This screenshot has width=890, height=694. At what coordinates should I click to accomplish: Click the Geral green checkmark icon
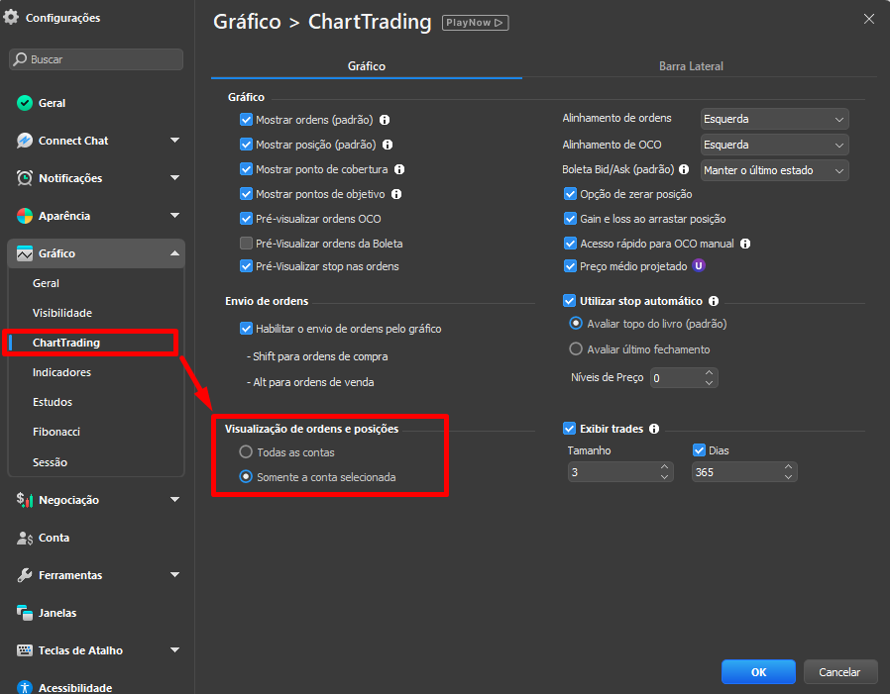25,103
